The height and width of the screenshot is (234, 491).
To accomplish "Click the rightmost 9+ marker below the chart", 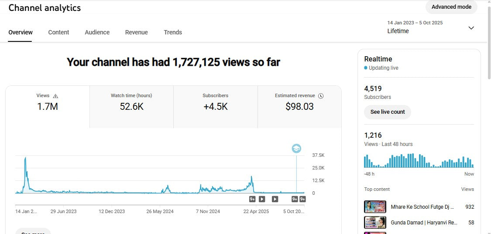I will [302, 199].
